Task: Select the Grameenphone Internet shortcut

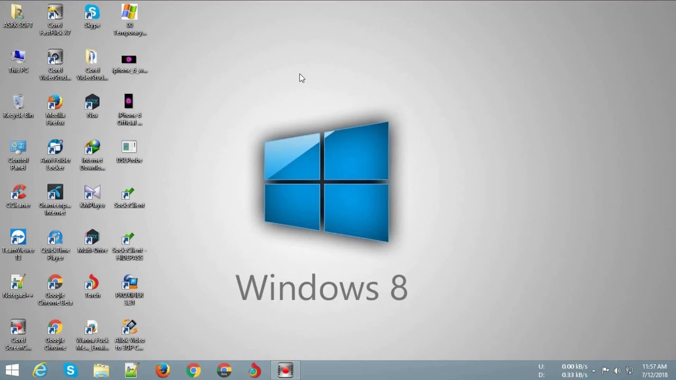Action: coord(55,200)
